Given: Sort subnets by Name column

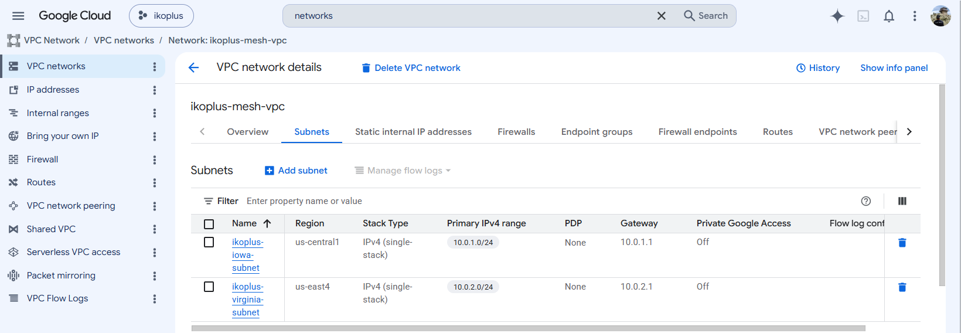Looking at the screenshot, I should 251,223.
